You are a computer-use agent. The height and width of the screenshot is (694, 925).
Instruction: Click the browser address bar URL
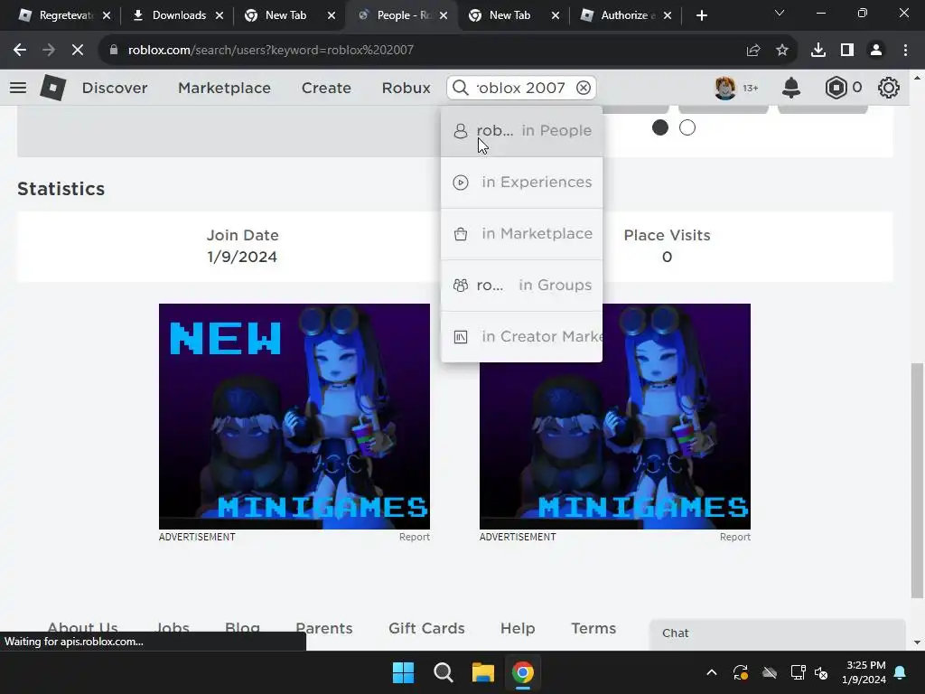coord(271,51)
